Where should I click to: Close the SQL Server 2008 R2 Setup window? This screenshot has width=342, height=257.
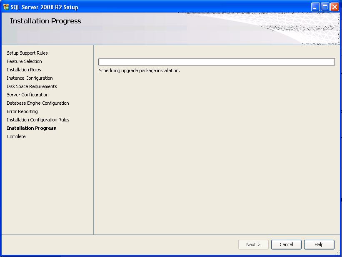pos(335,7)
